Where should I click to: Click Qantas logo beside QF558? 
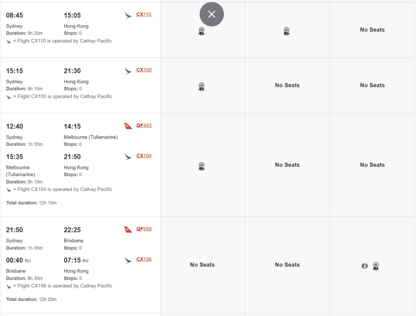[128, 230]
